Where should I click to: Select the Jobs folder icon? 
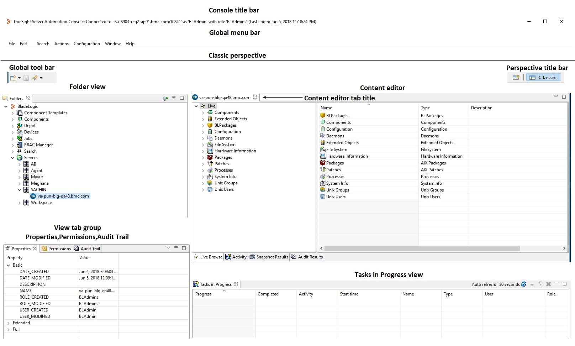point(20,138)
